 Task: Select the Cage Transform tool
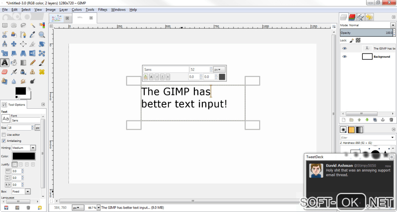pyautogui.click(x=42, y=53)
